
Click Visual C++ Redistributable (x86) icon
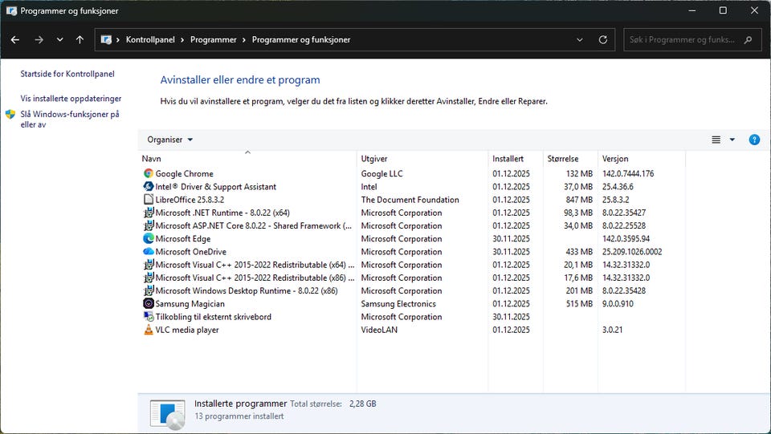tap(148, 278)
